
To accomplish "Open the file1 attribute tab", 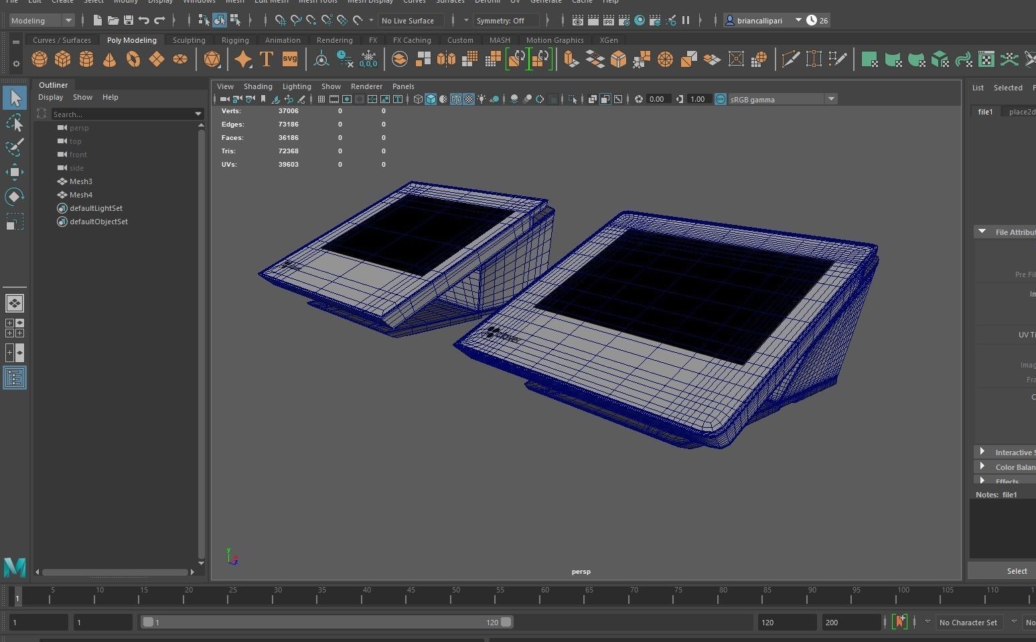I will (x=985, y=112).
